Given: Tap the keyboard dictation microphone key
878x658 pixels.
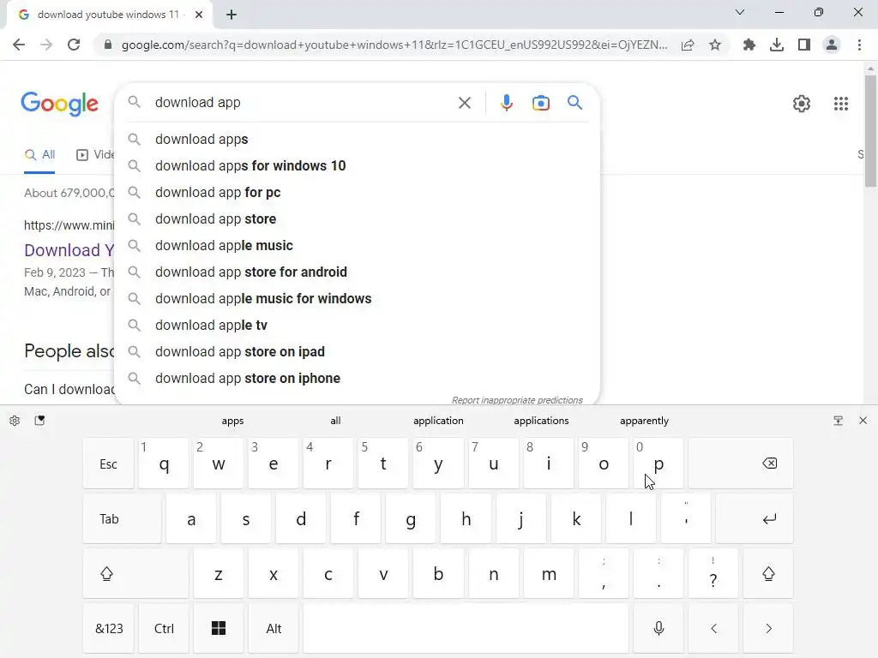Looking at the screenshot, I should coord(658,628).
